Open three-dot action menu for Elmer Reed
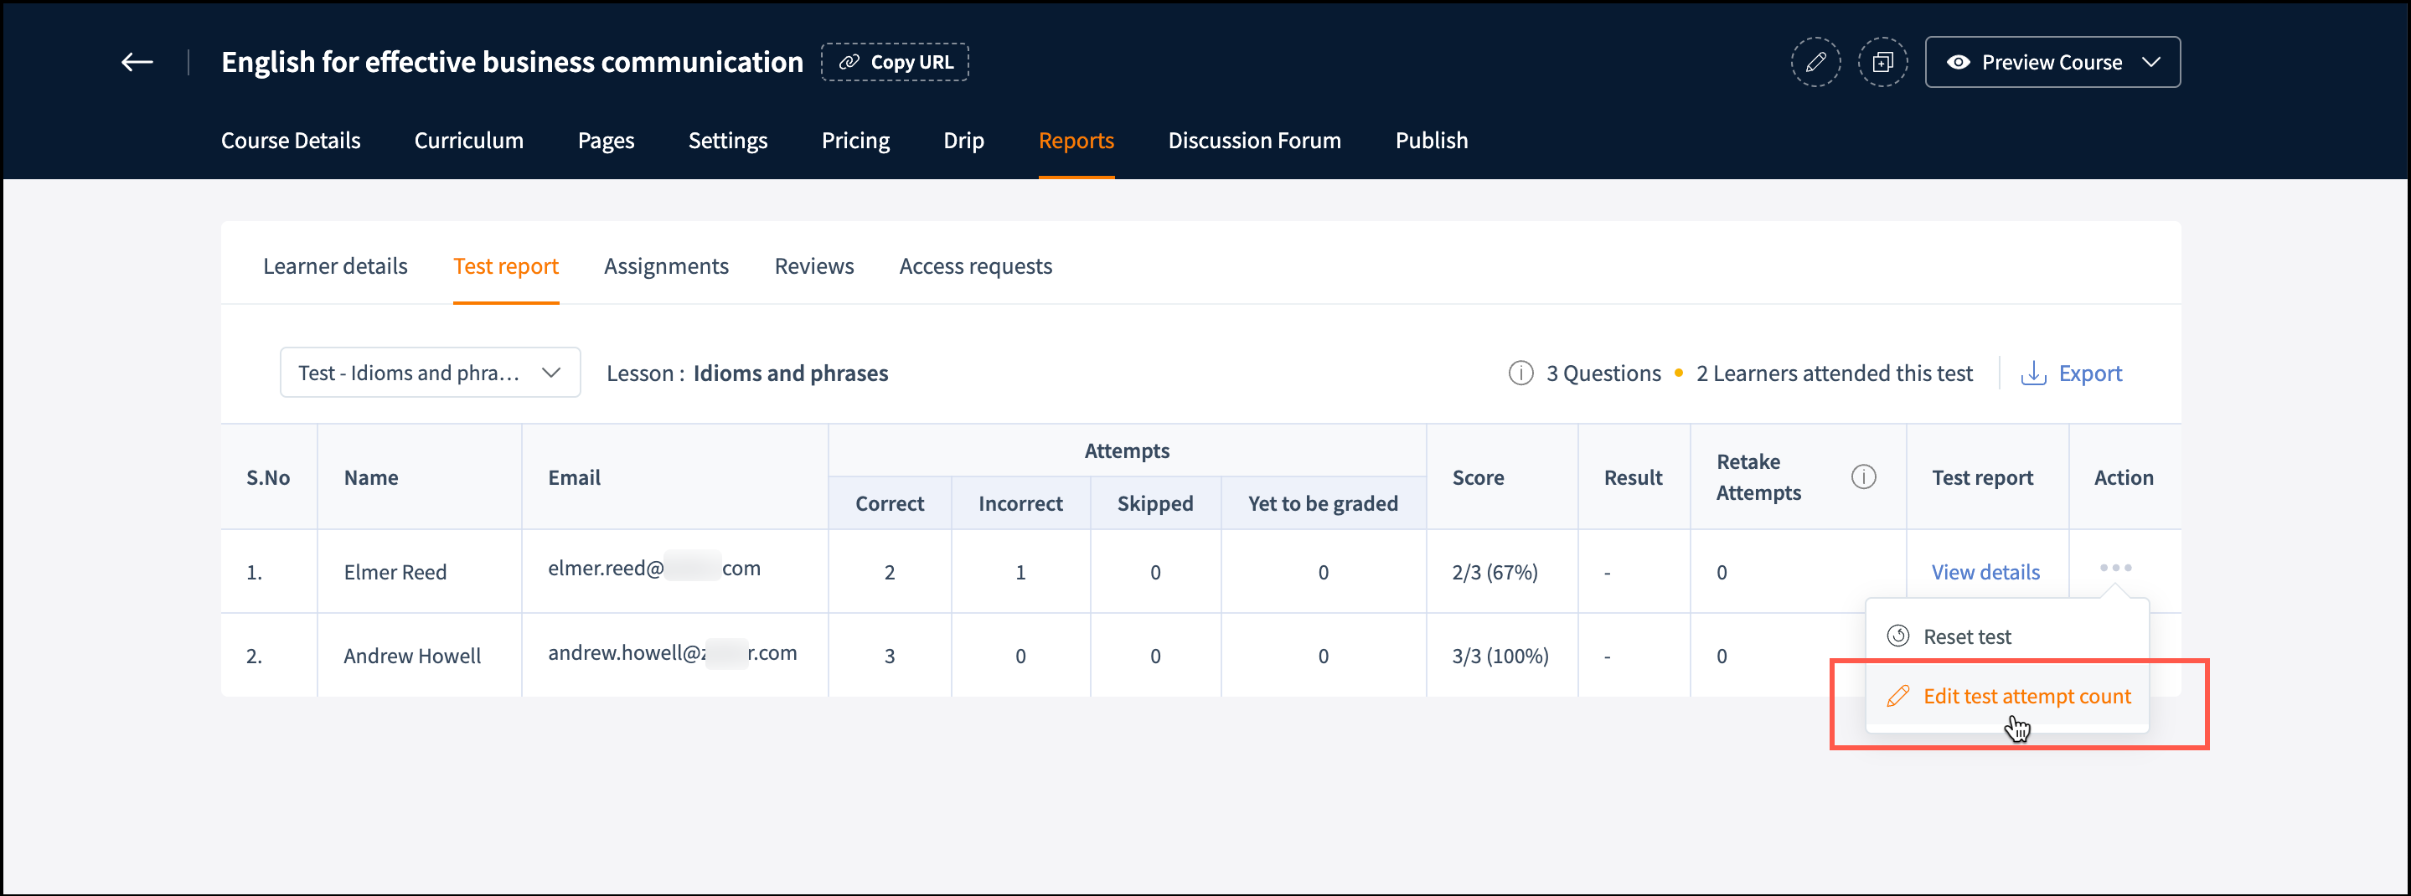This screenshot has width=2411, height=896. point(2114,568)
